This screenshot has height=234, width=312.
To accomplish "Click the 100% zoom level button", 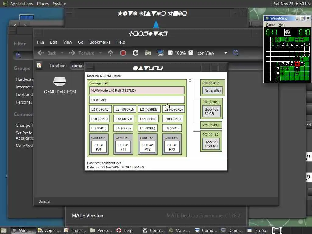I will click(180, 53).
